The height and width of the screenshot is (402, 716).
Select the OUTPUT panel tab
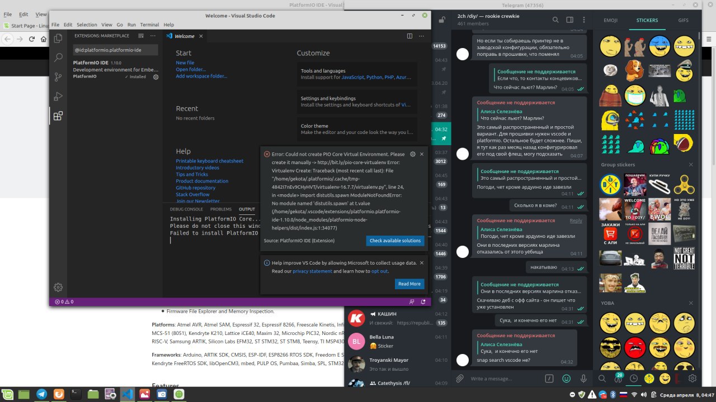pyautogui.click(x=247, y=209)
